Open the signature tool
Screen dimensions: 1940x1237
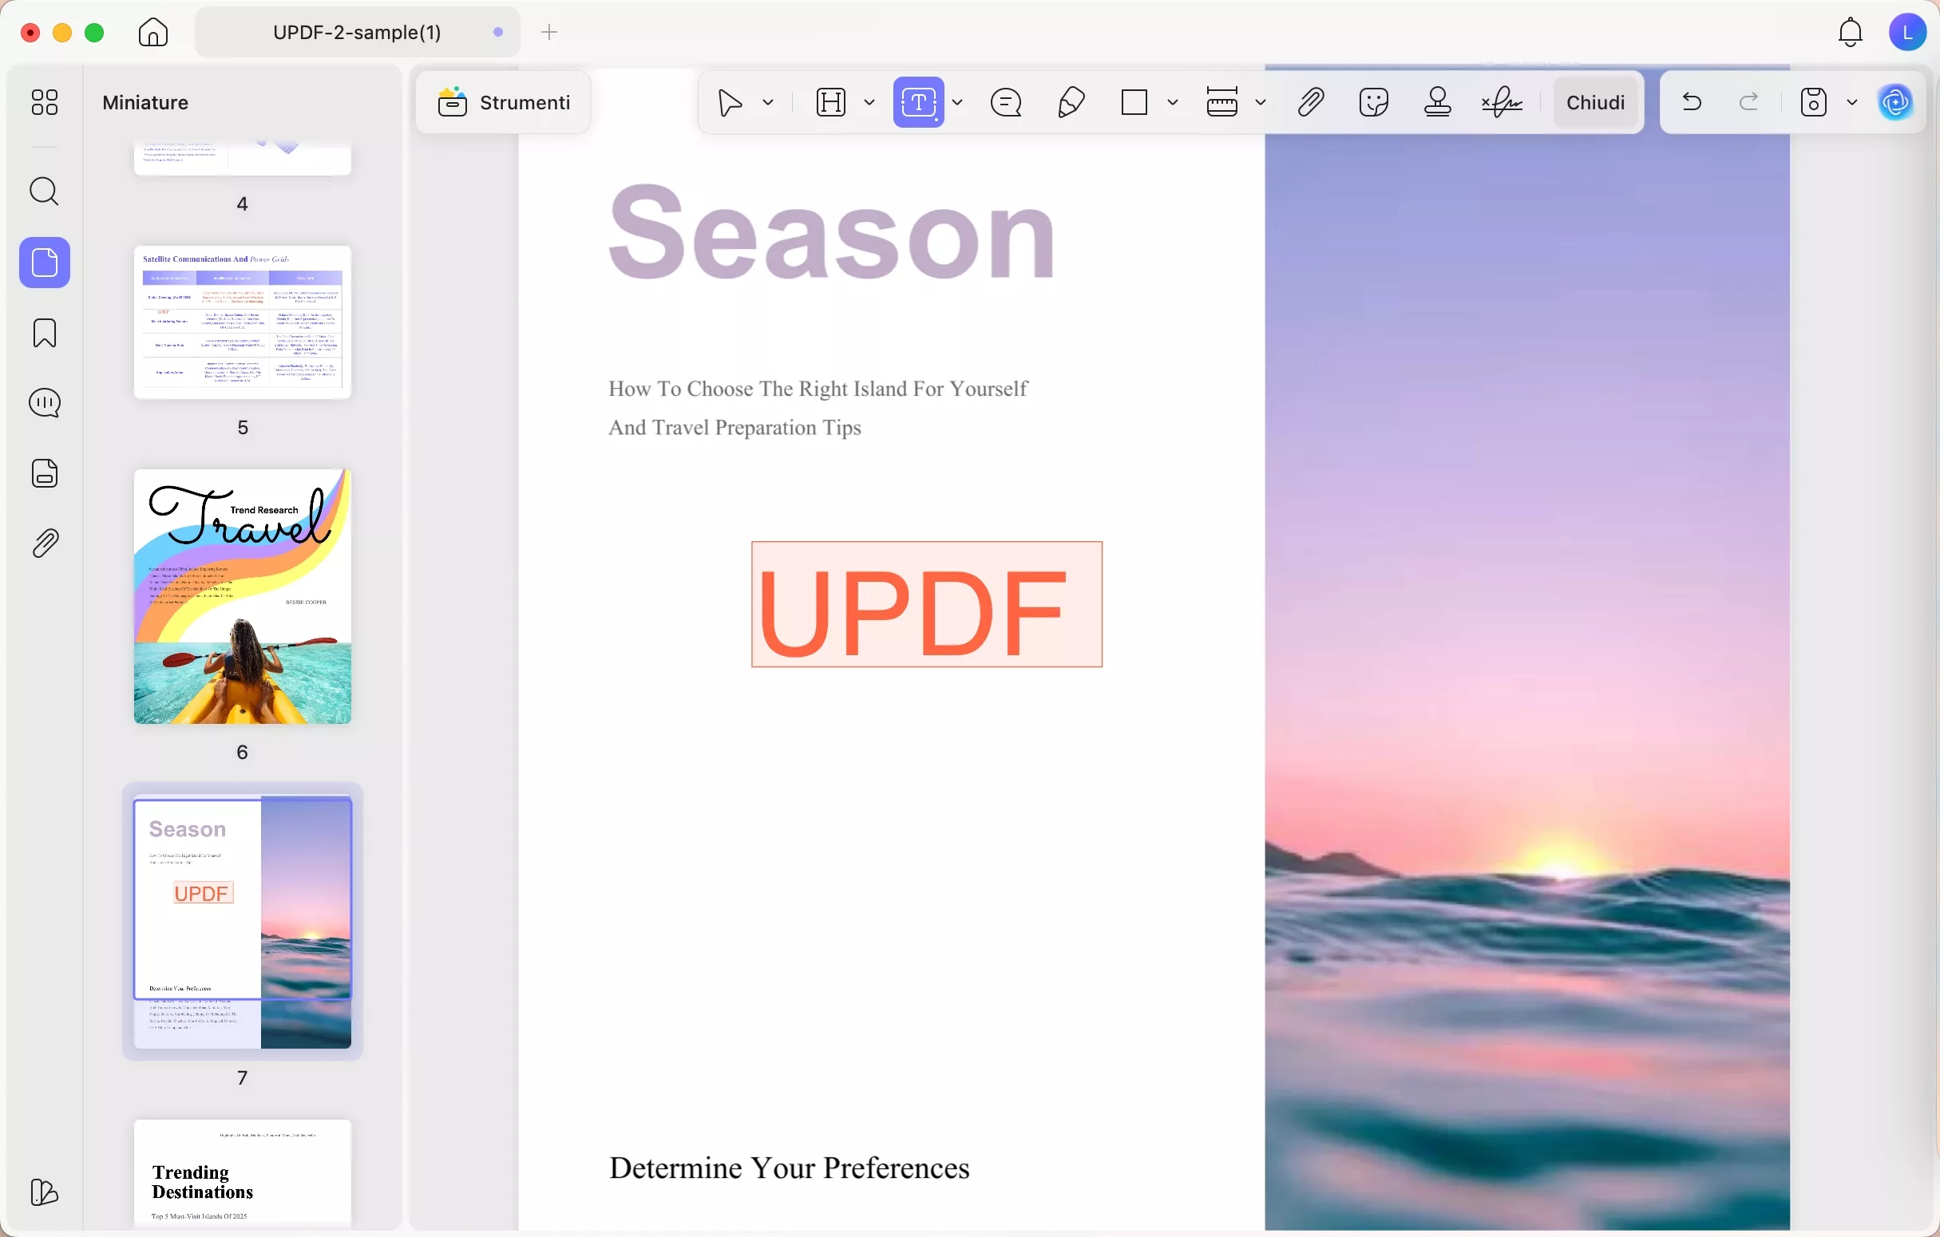(1500, 102)
